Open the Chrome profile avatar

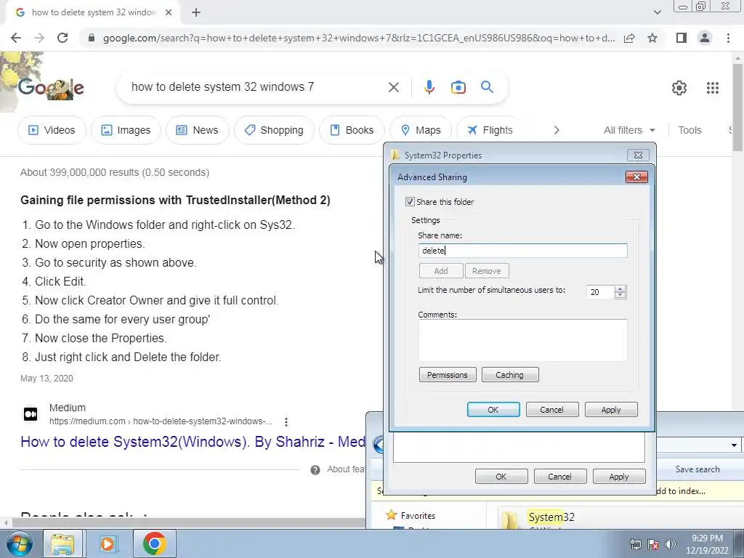pos(705,38)
